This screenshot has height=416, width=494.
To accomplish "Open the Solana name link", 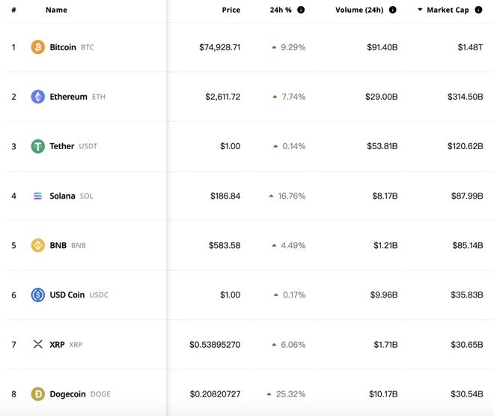I will point(62,196).
